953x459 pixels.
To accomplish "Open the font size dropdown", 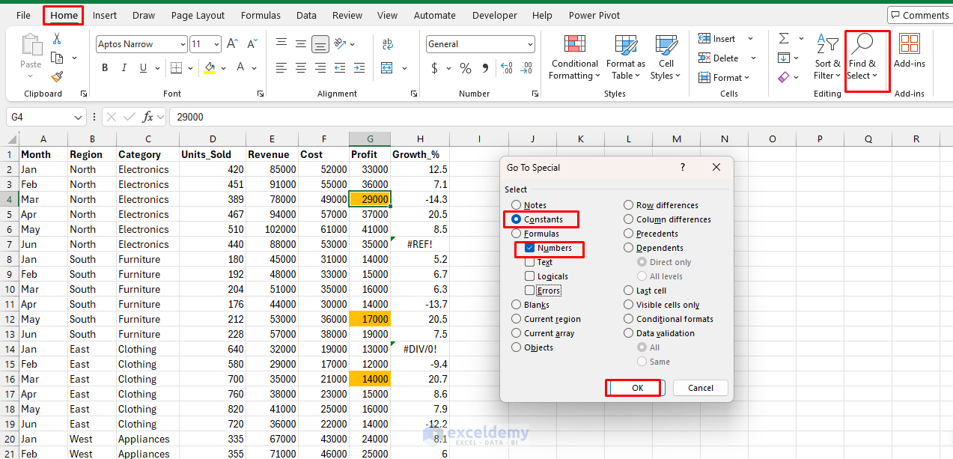I will coord(216,44).
